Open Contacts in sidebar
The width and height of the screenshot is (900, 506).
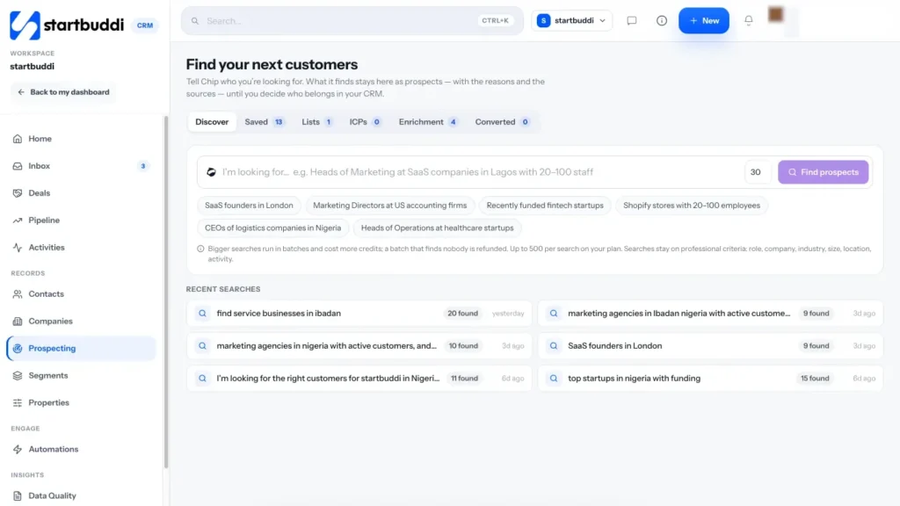(82, 293)
